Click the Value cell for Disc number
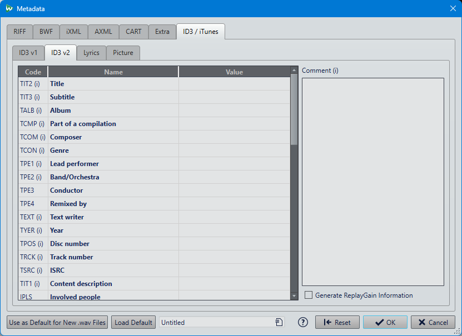462x336 pixels. pos(235,244)
